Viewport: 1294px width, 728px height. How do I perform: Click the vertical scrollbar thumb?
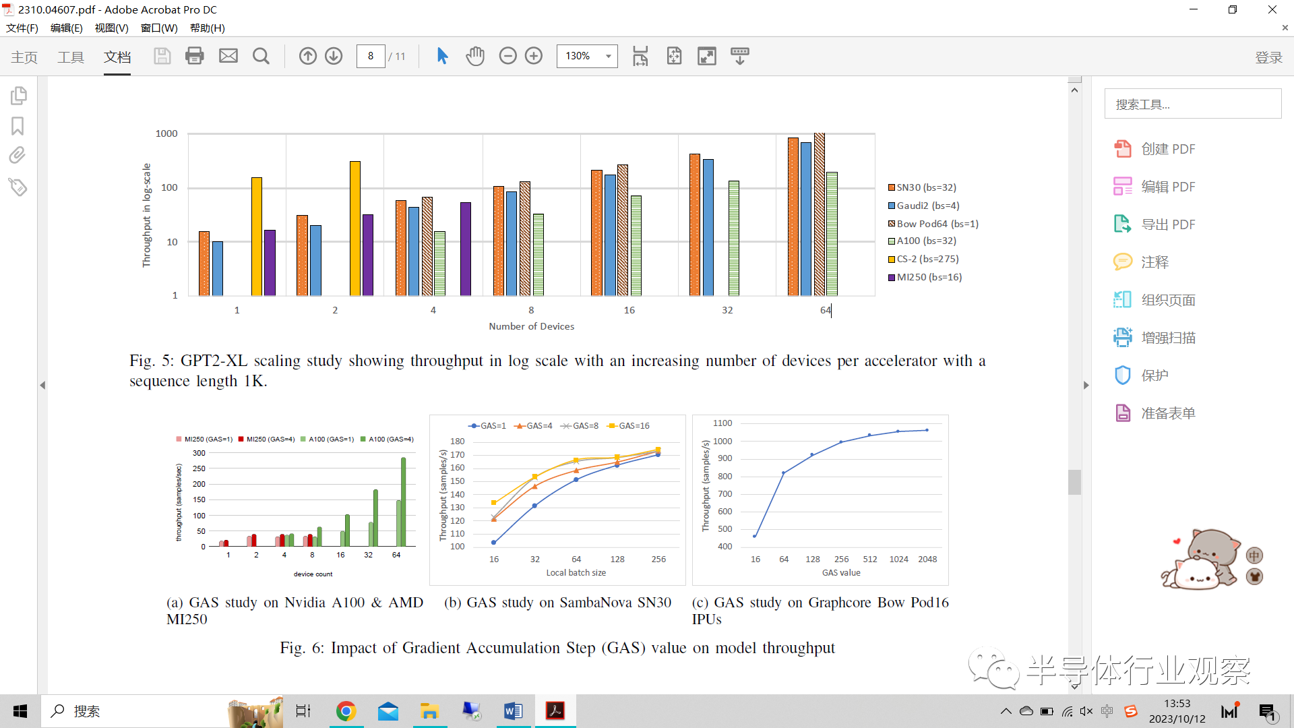(x=1074, y=482)
